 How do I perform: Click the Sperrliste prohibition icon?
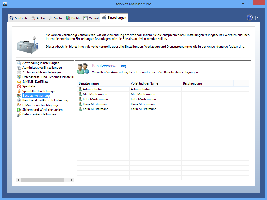19,86
